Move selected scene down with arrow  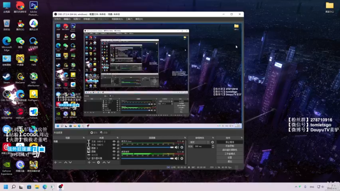point(70,163)
